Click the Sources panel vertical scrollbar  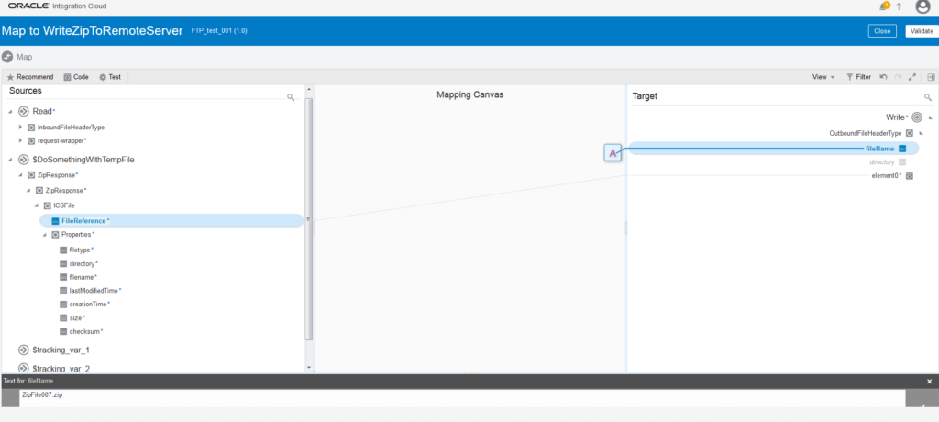(309, 218)
